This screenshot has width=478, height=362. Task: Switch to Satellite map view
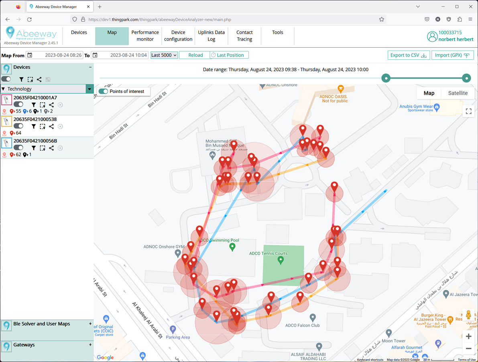pos(458,93)
